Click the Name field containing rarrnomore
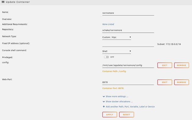The image size is (192, 120). [128, 13]
